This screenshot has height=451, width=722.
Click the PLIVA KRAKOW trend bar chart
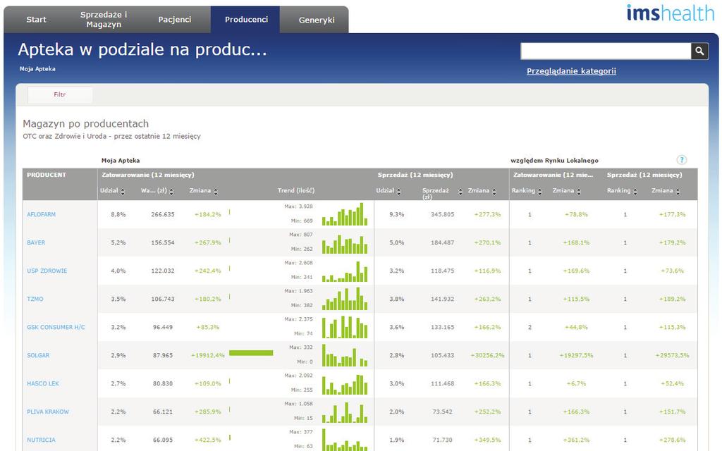tap(345, 412)
